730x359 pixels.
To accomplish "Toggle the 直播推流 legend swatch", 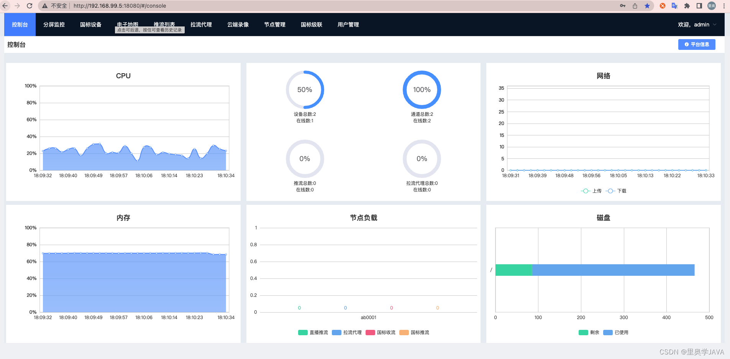I will pos(303,333).
